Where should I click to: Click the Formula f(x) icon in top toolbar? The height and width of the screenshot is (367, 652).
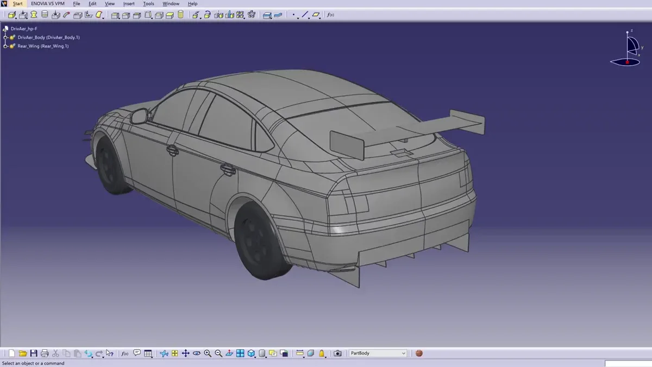329,15
